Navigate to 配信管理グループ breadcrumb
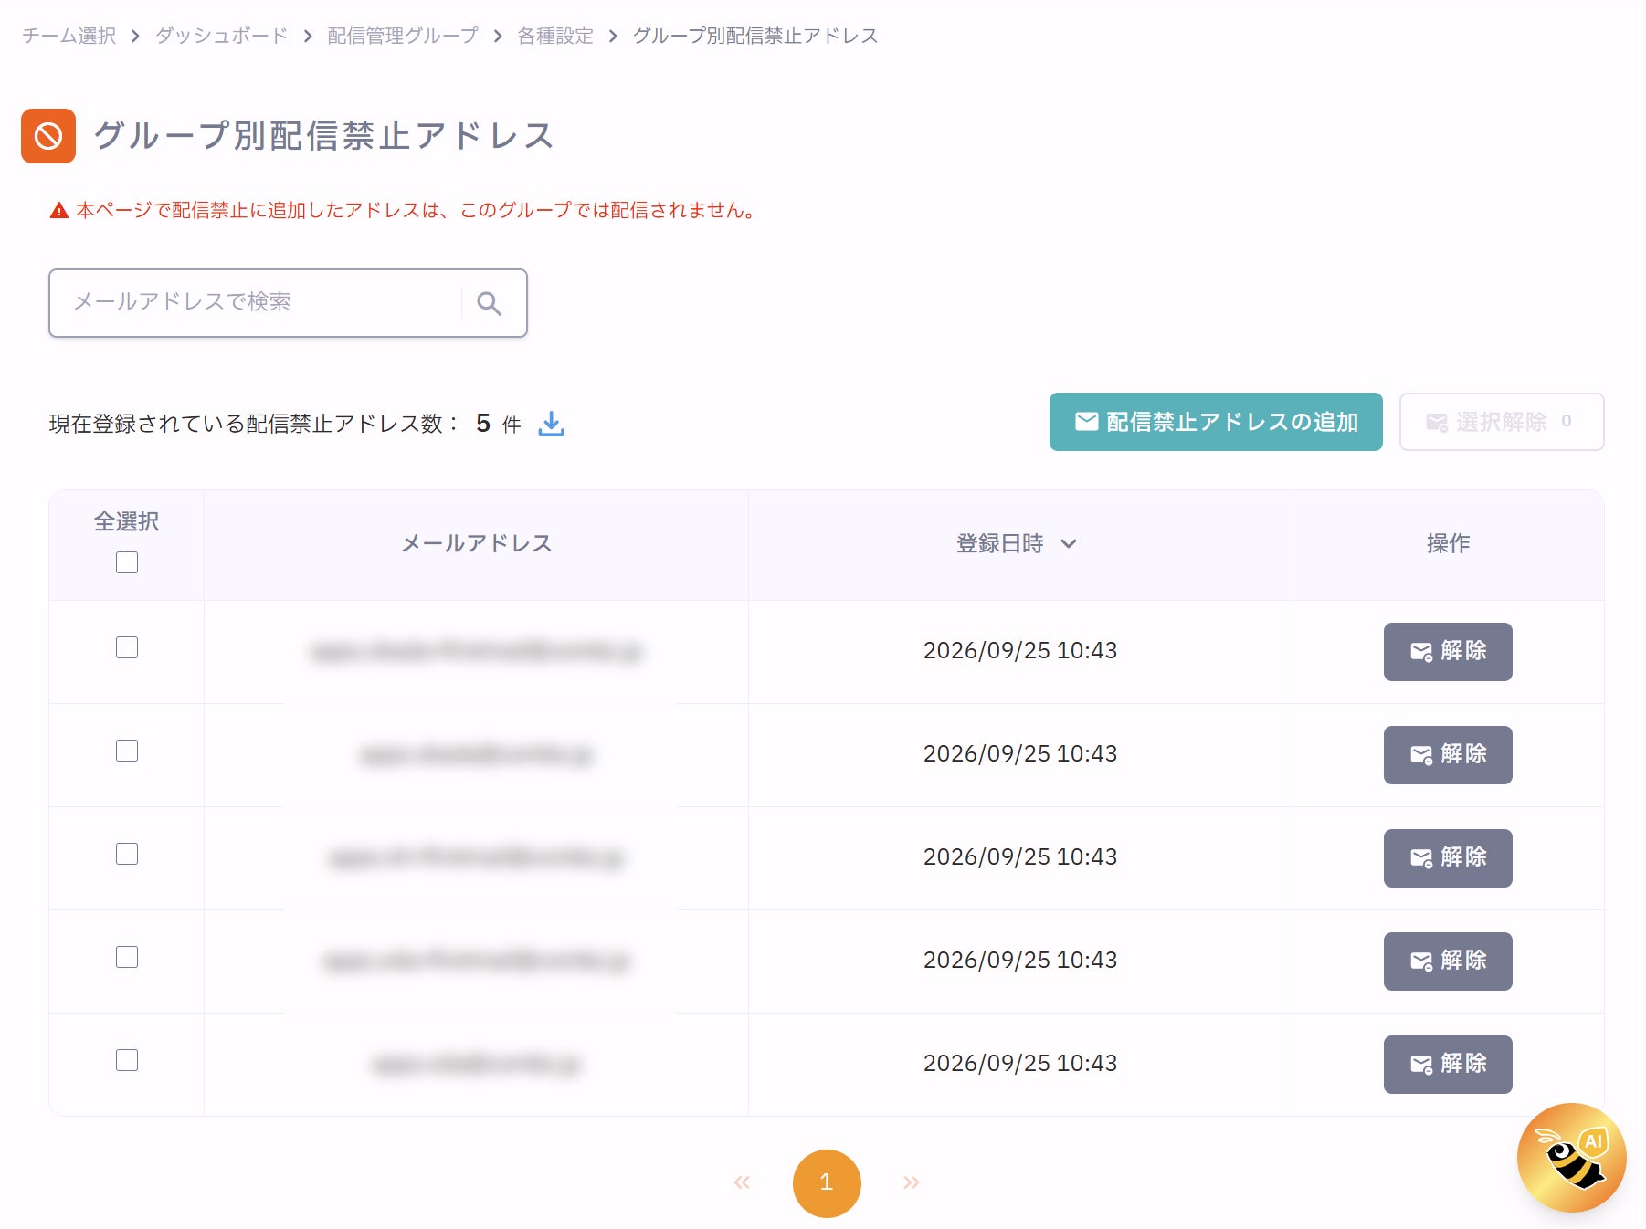Image resolution: width=1646 pixels, height=1229 pixels. pyautogui.click(x=403, y=36)
